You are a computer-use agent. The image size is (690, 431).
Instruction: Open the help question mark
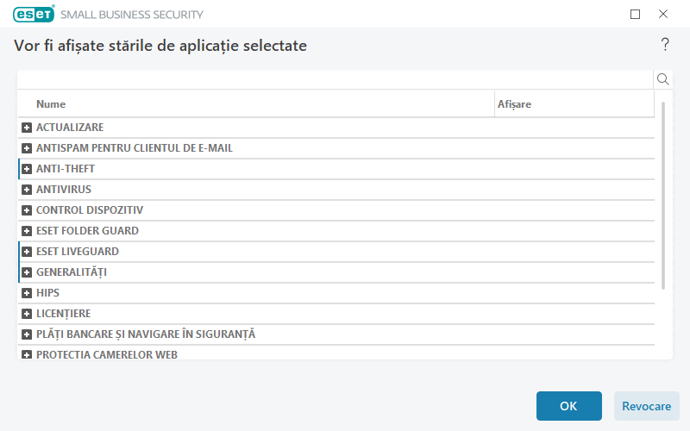pos(665,45)
